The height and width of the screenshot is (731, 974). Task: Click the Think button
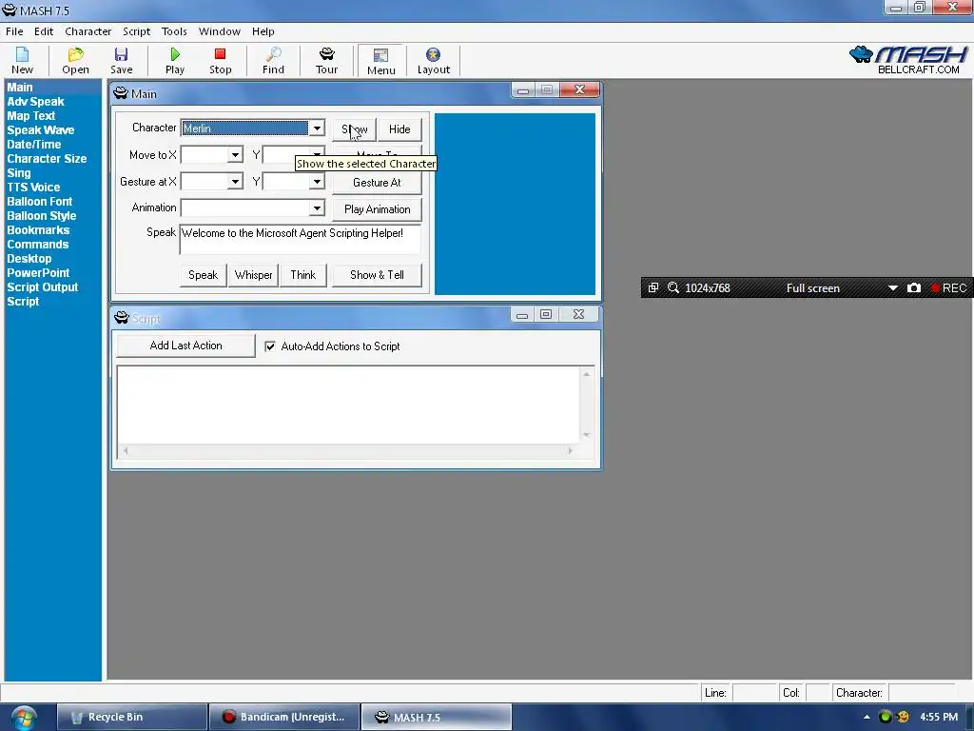(303, 275)
